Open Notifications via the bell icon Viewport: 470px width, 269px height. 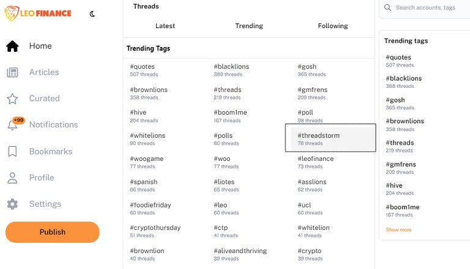point(12,125)
